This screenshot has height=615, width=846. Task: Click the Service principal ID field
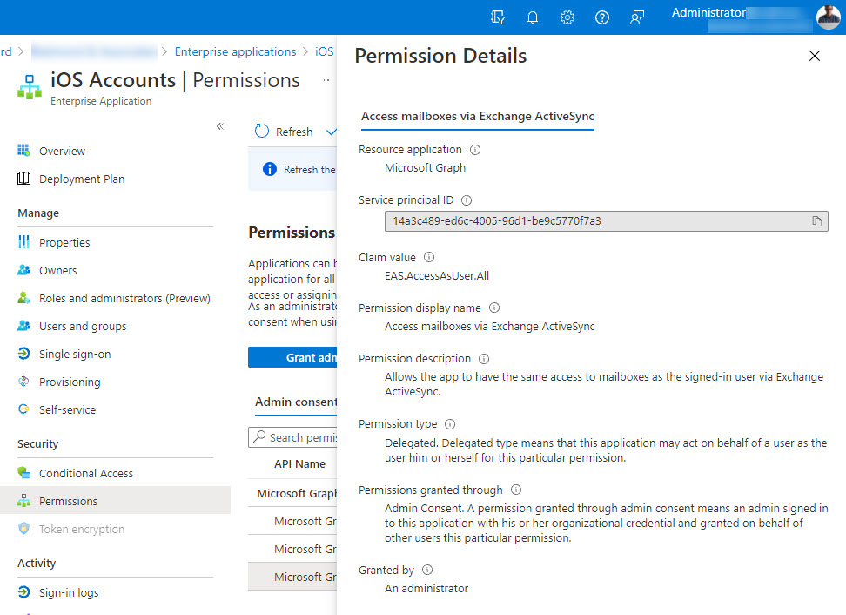click(x=607, y=221)
